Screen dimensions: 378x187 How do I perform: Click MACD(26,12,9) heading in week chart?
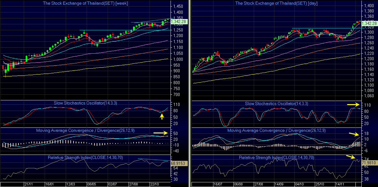[x=85, y=130]
